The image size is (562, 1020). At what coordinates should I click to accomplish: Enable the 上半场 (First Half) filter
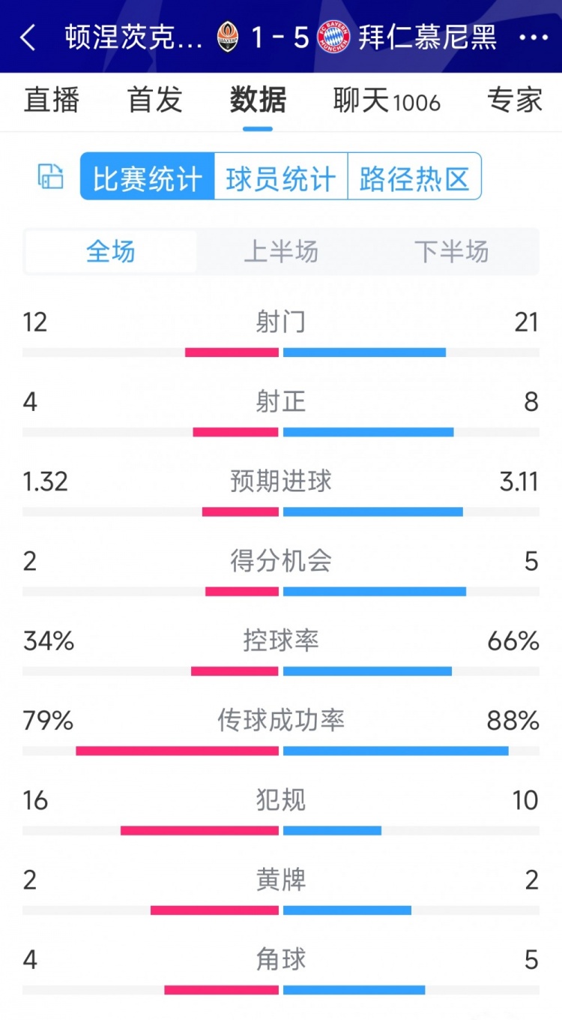pyautogui.click(x=281, y=253)
